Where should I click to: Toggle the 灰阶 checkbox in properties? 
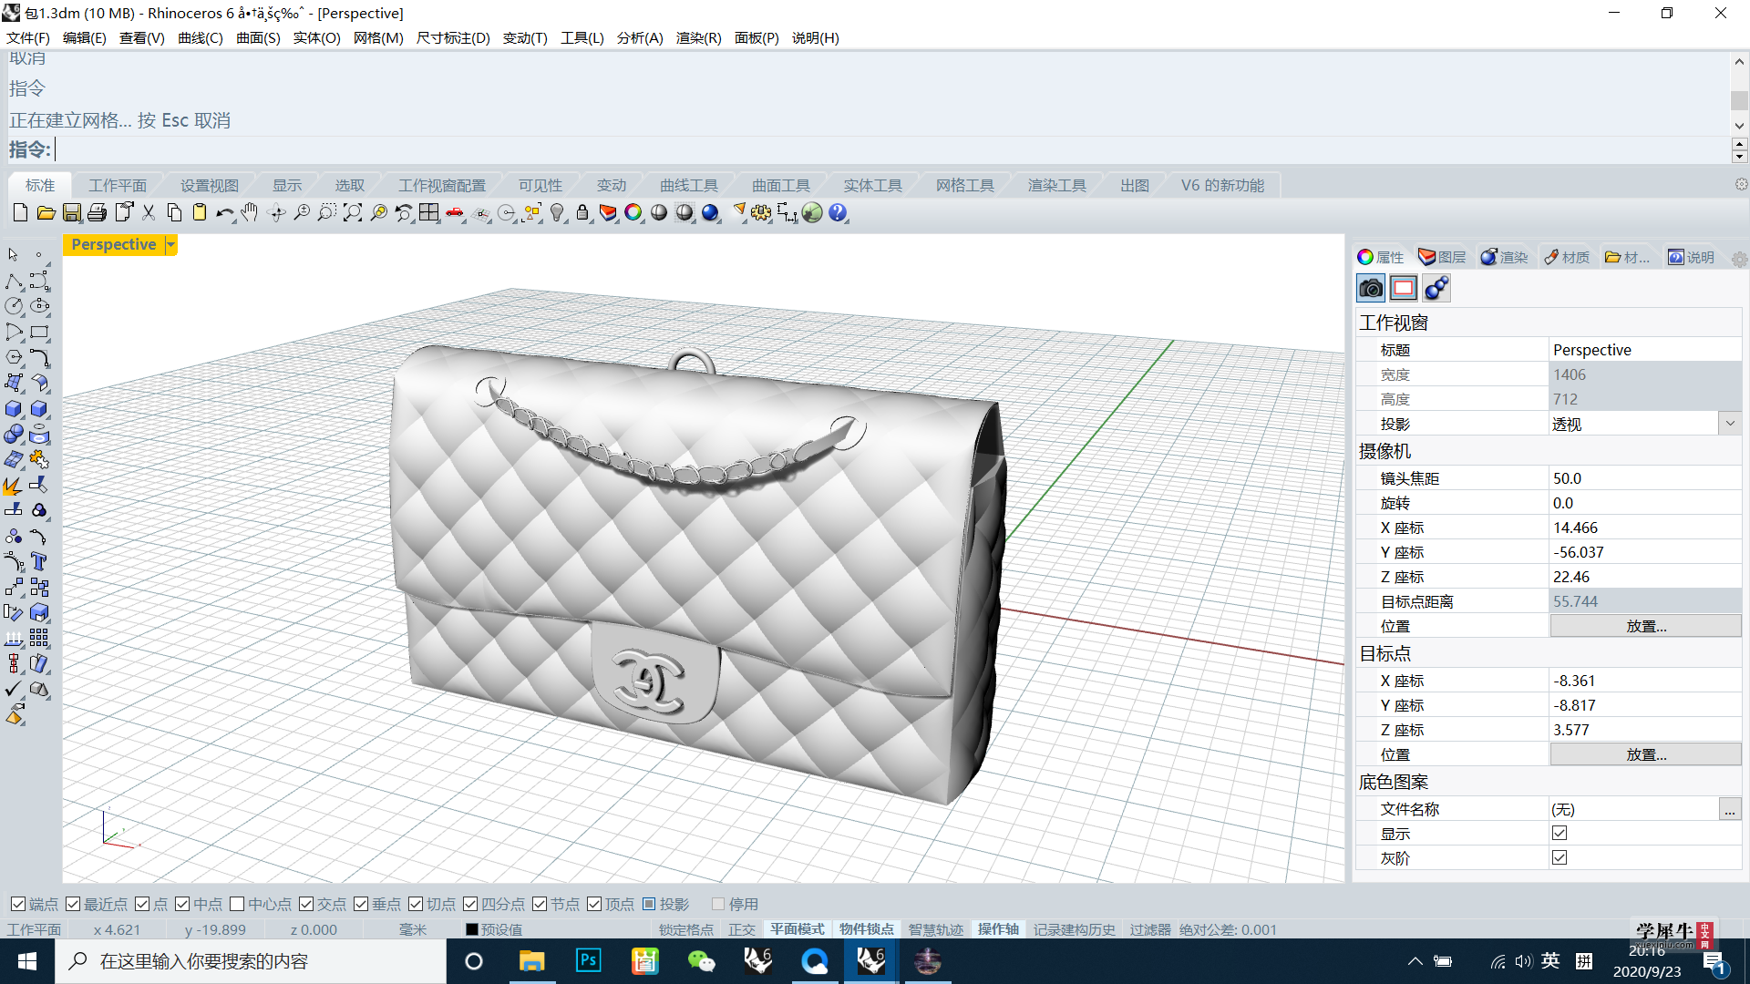point(1560,857)
